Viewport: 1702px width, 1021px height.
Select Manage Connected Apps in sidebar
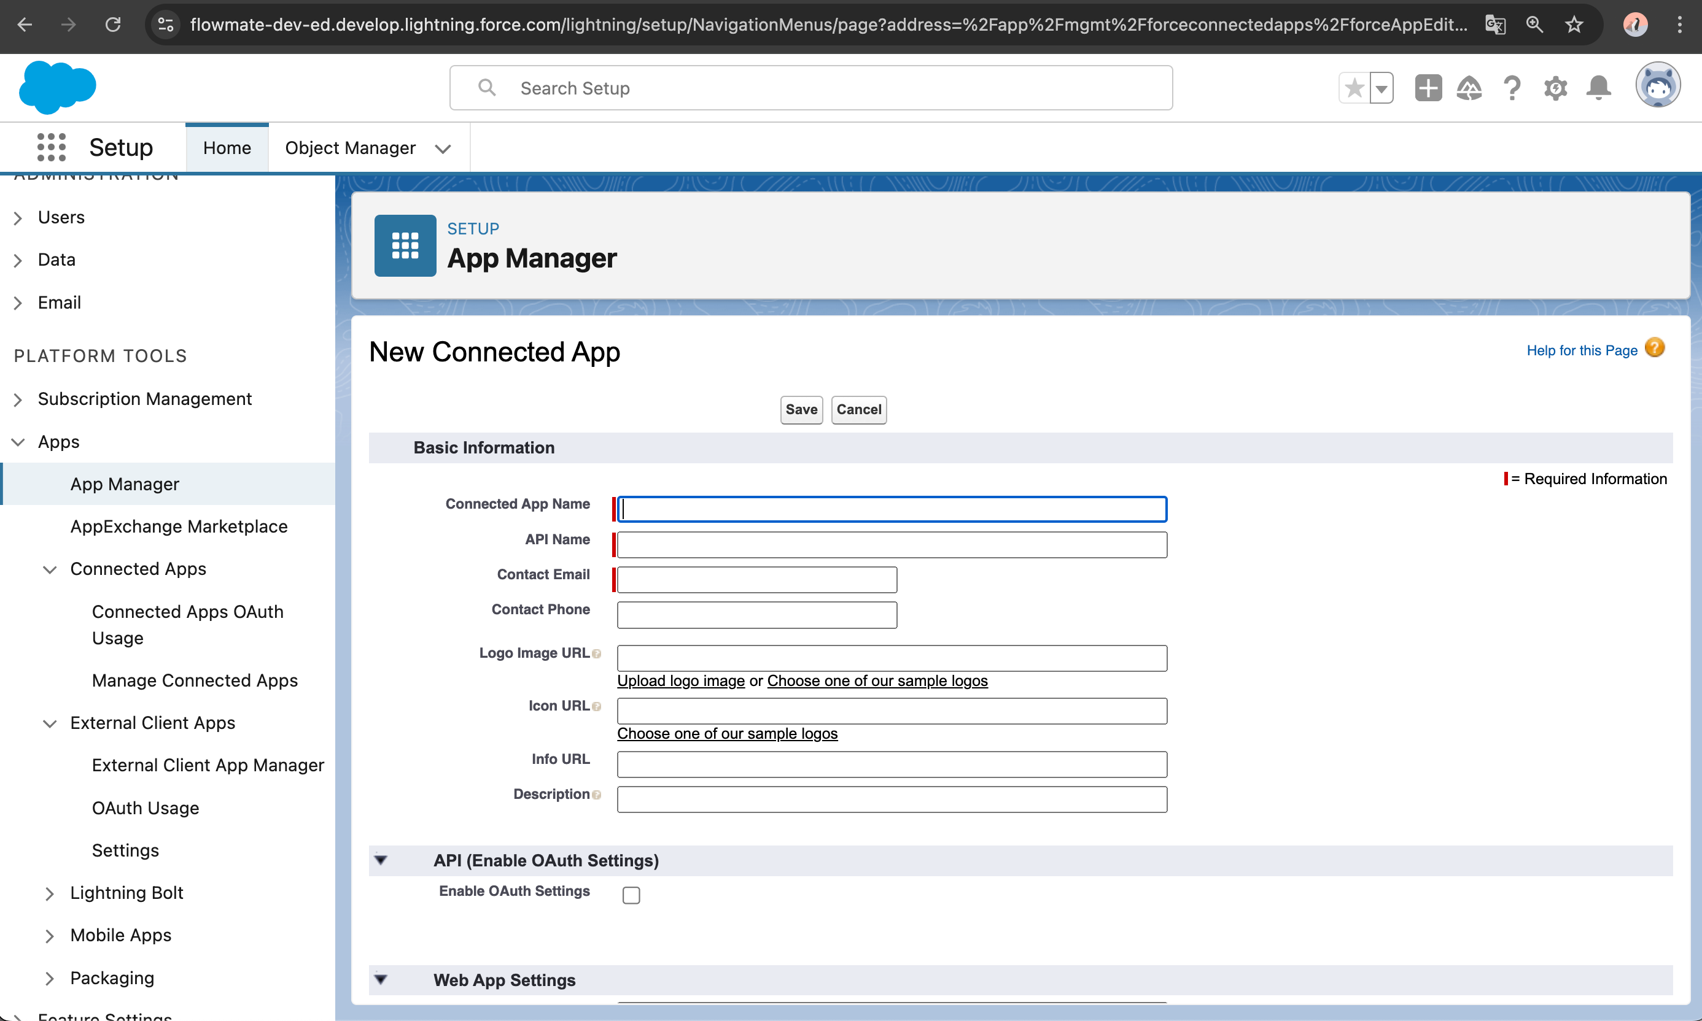click(195, 680)
